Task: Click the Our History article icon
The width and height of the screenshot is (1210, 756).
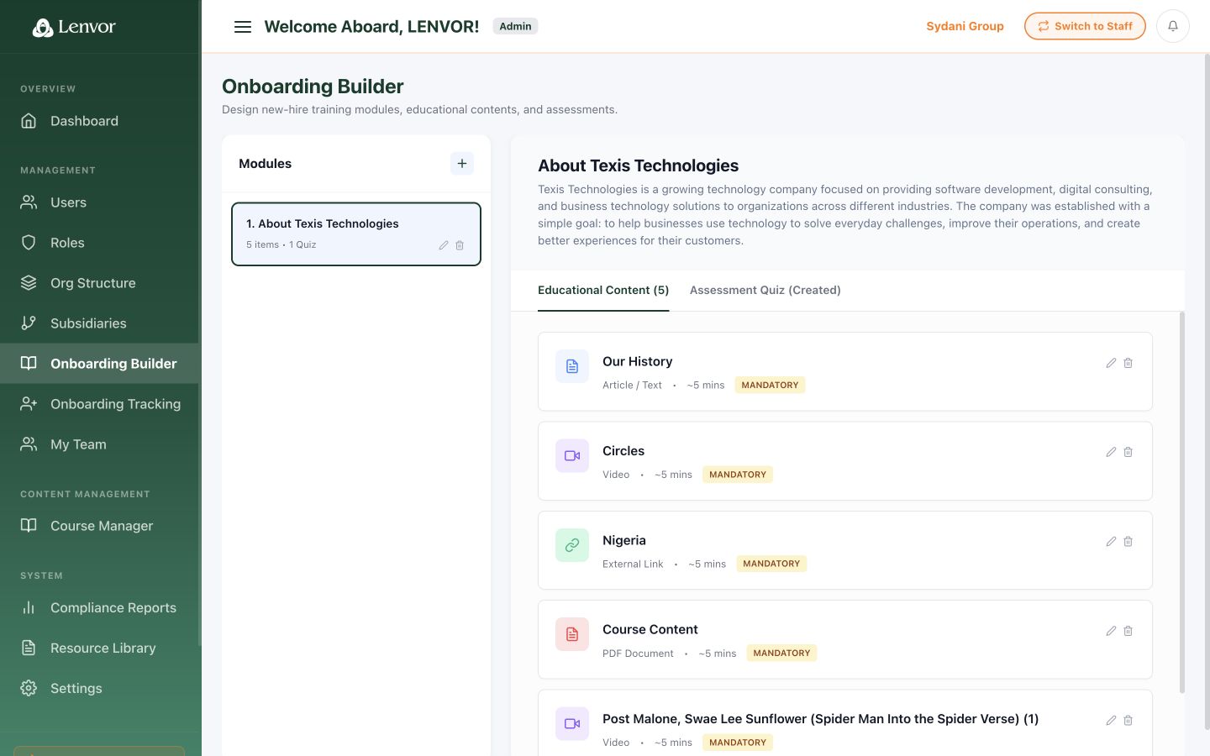Action: click(572, 366)
